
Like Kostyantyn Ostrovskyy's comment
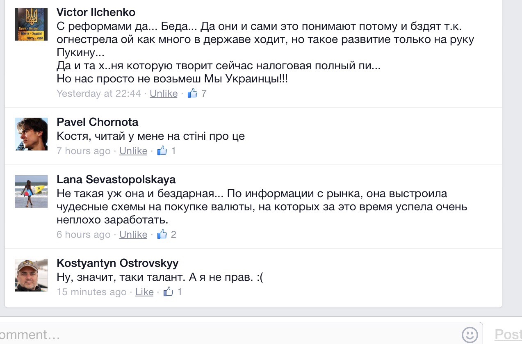[x=144, y=292]
